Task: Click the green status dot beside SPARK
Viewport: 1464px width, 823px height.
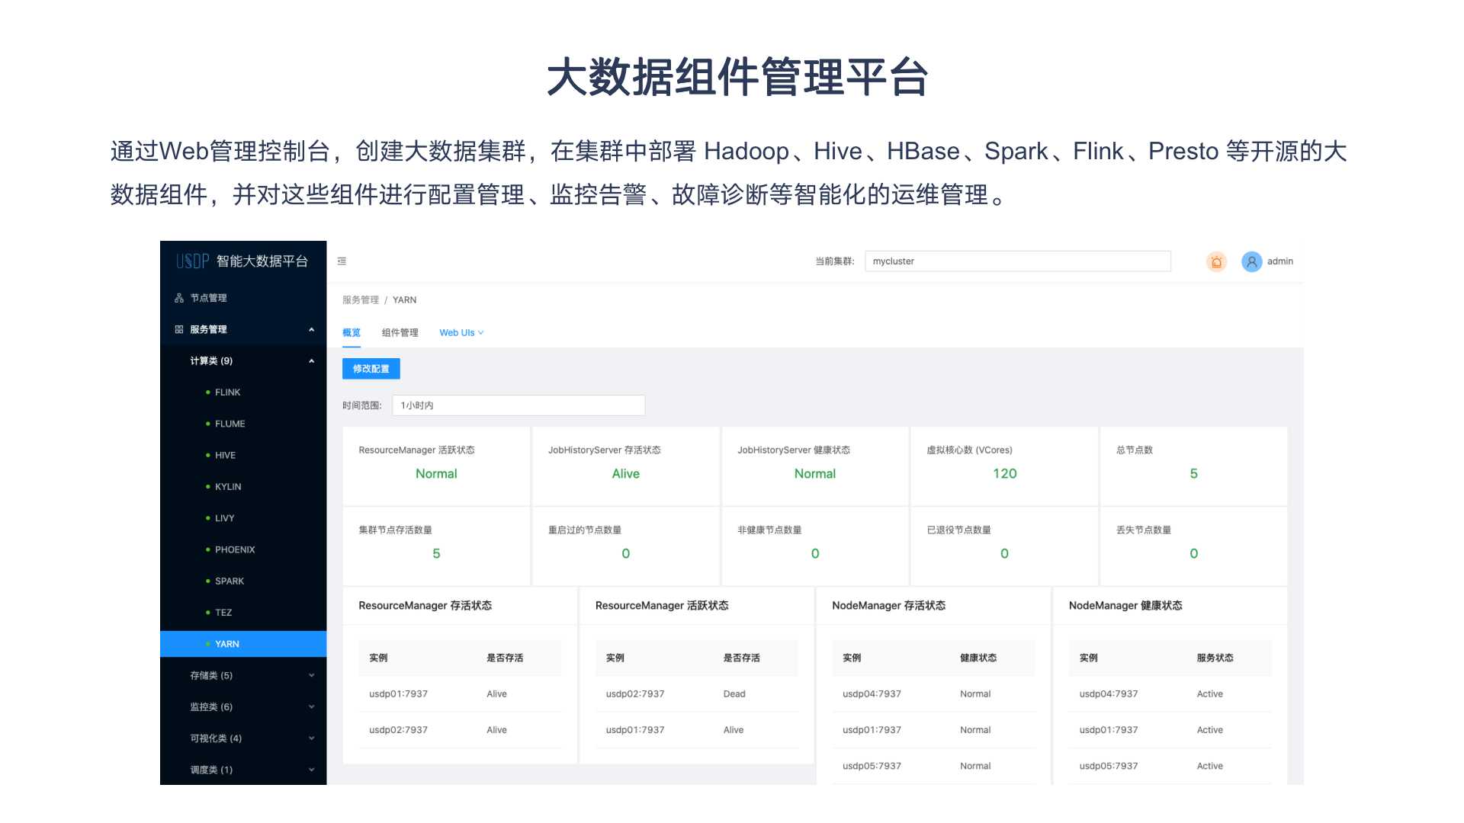Action: pyautogui.click(x=207, y=581)
